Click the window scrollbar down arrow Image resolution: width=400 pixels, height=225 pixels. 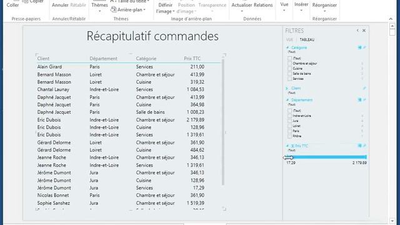[x=392, y=221]
